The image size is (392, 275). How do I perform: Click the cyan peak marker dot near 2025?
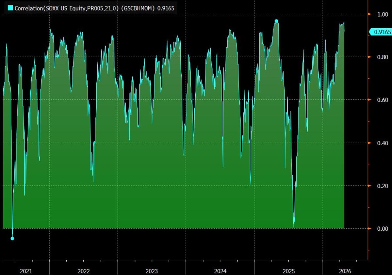pyautogui.click(x=276, y=21)
